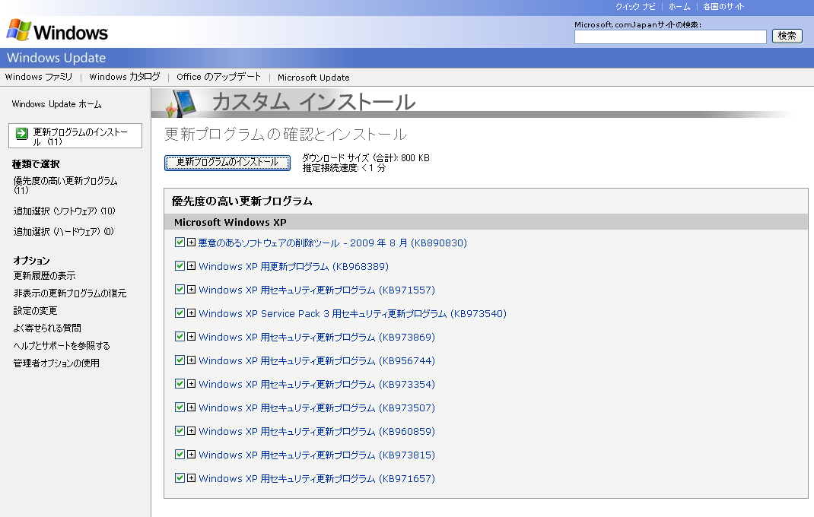Open the security update KB971657 link
The width and height of the screenshot is (814, 517).
tap(316, 478)
